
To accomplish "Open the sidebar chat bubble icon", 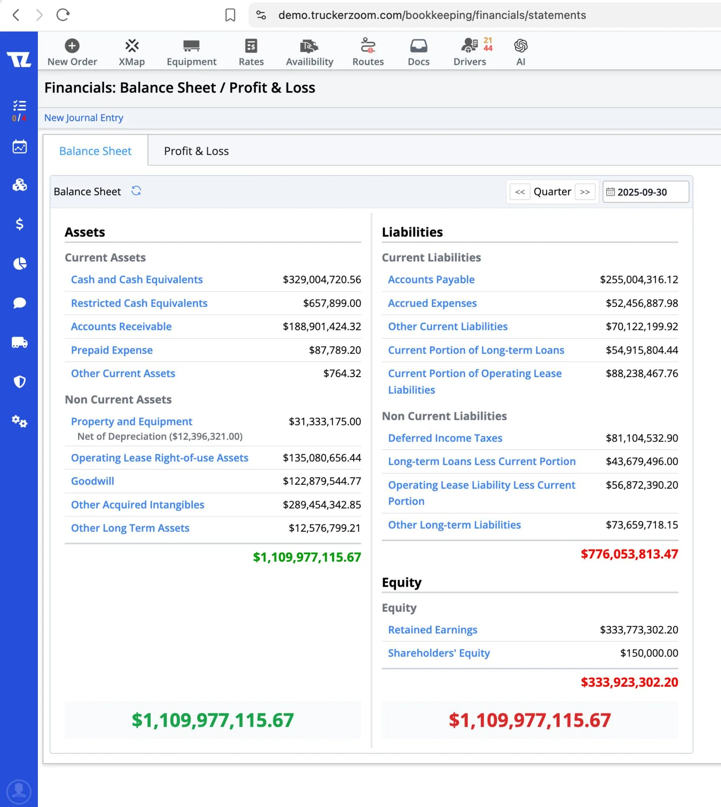I will point(19,303).
